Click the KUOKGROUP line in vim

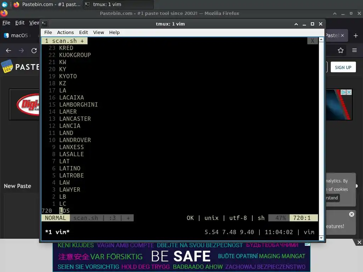click(x=75, y=55)
